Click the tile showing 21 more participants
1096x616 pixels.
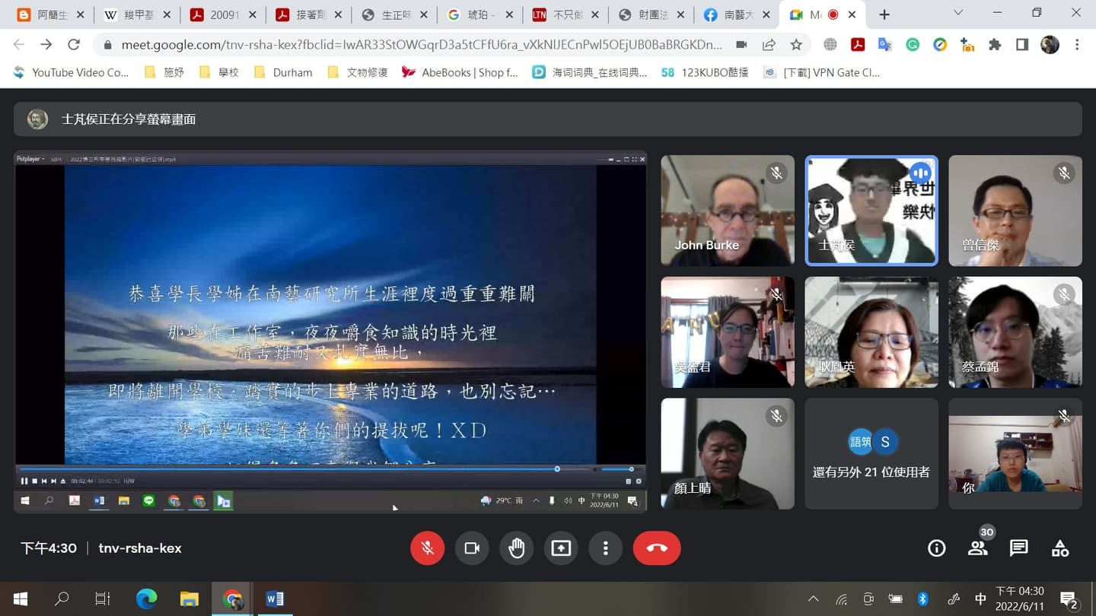point(871,454)
